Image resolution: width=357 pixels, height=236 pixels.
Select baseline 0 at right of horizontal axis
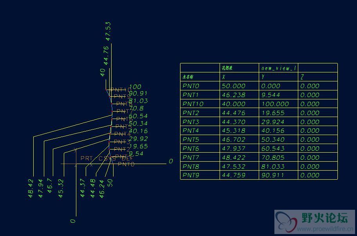click(x=171, y=161)
